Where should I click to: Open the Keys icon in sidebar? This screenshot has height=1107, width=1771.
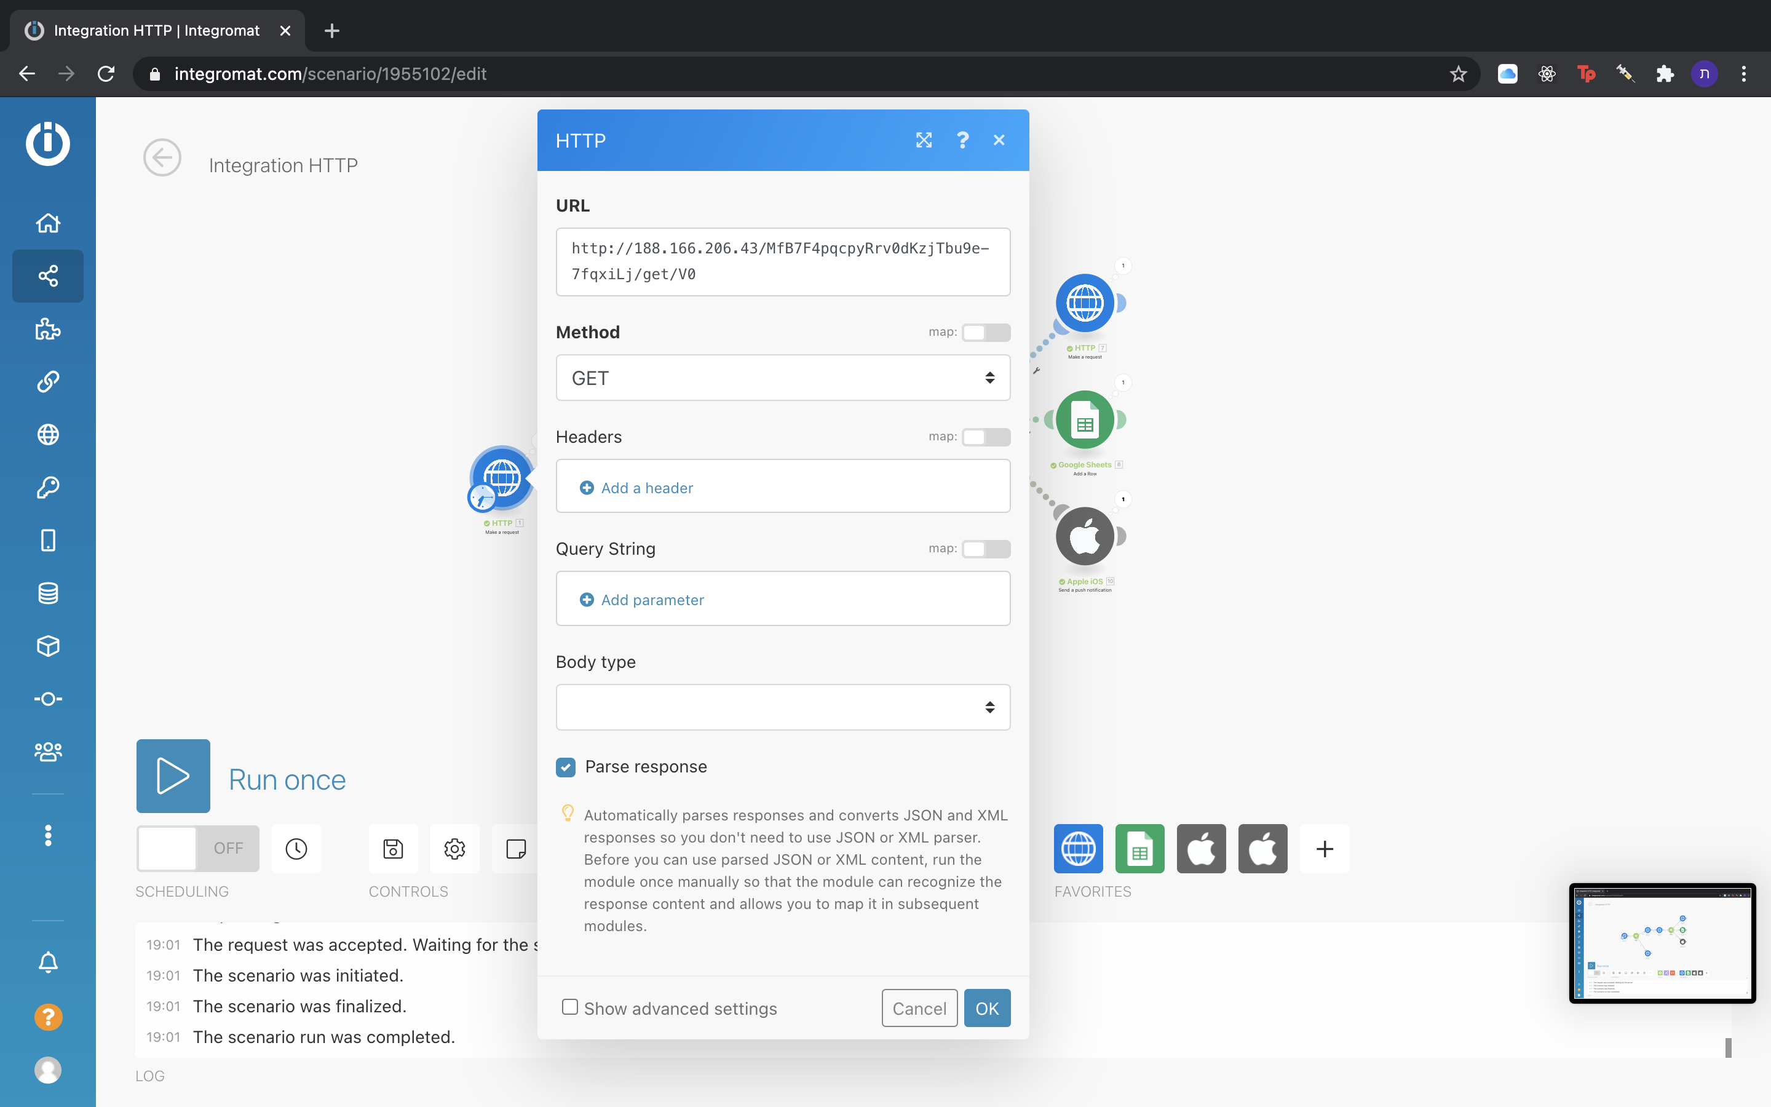pyautogui.click(x=47, y=488)
